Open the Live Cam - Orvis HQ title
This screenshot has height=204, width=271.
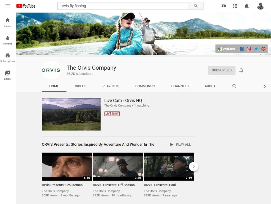[x=123, y=101]
